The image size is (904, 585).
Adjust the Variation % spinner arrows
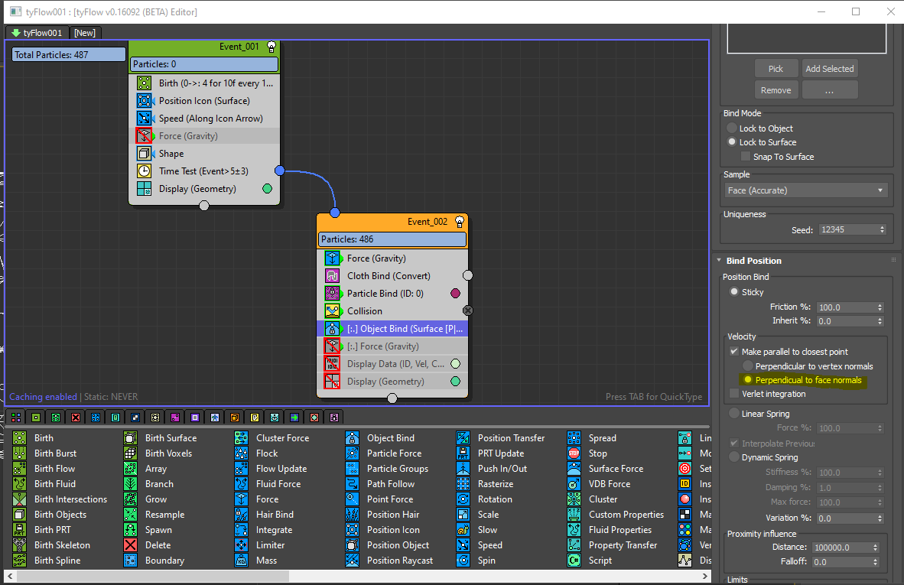tap(880, 518)
